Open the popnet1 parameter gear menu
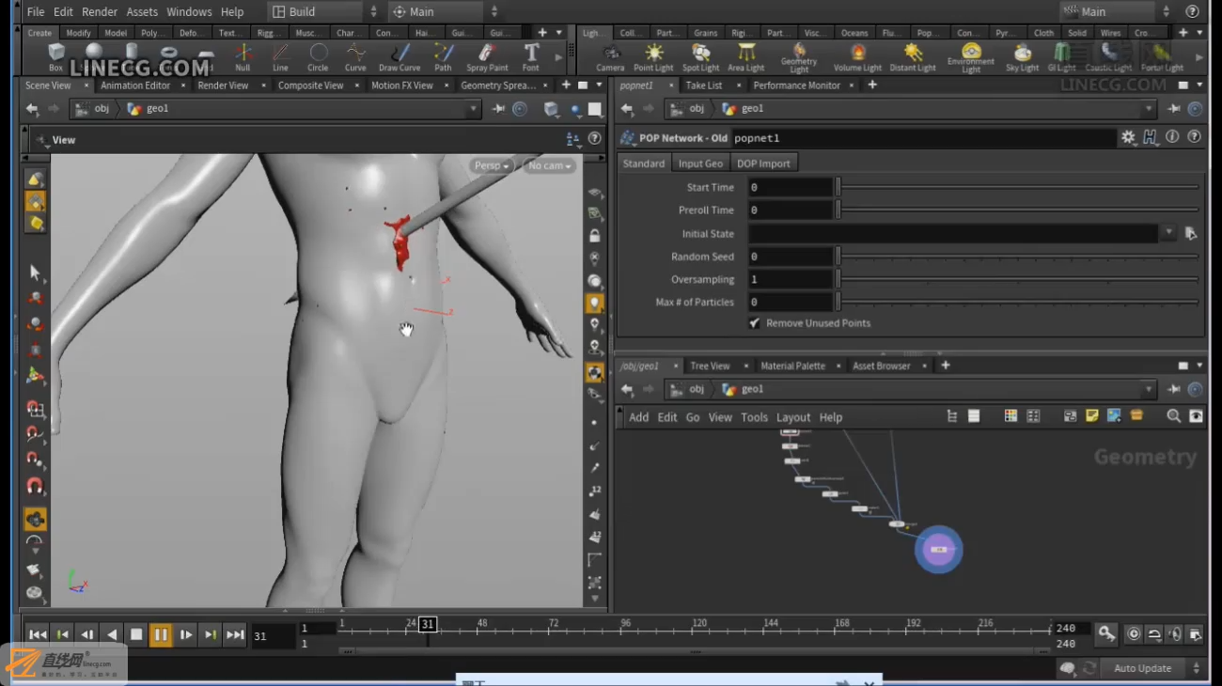The height and width of the screenshot is (686, 1222). click(1128, 137)
